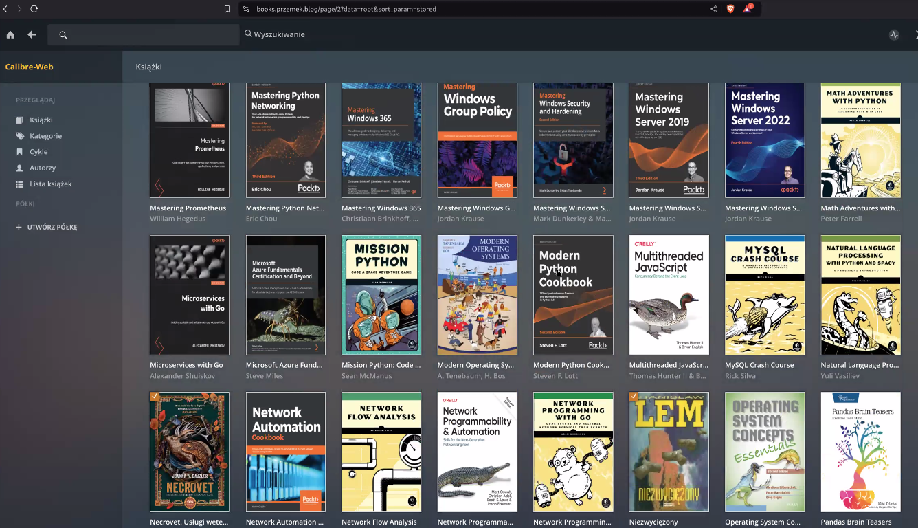The width and height of the screenshot is (918, 528).
Task: Open Microsoft Azure Fundamentals cover
Action: point(286,295)
